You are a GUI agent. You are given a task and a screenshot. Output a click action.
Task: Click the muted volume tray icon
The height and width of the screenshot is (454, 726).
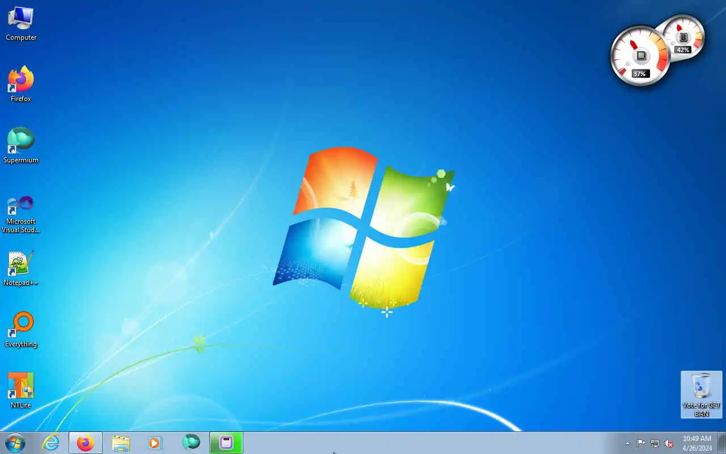(669, 443)
